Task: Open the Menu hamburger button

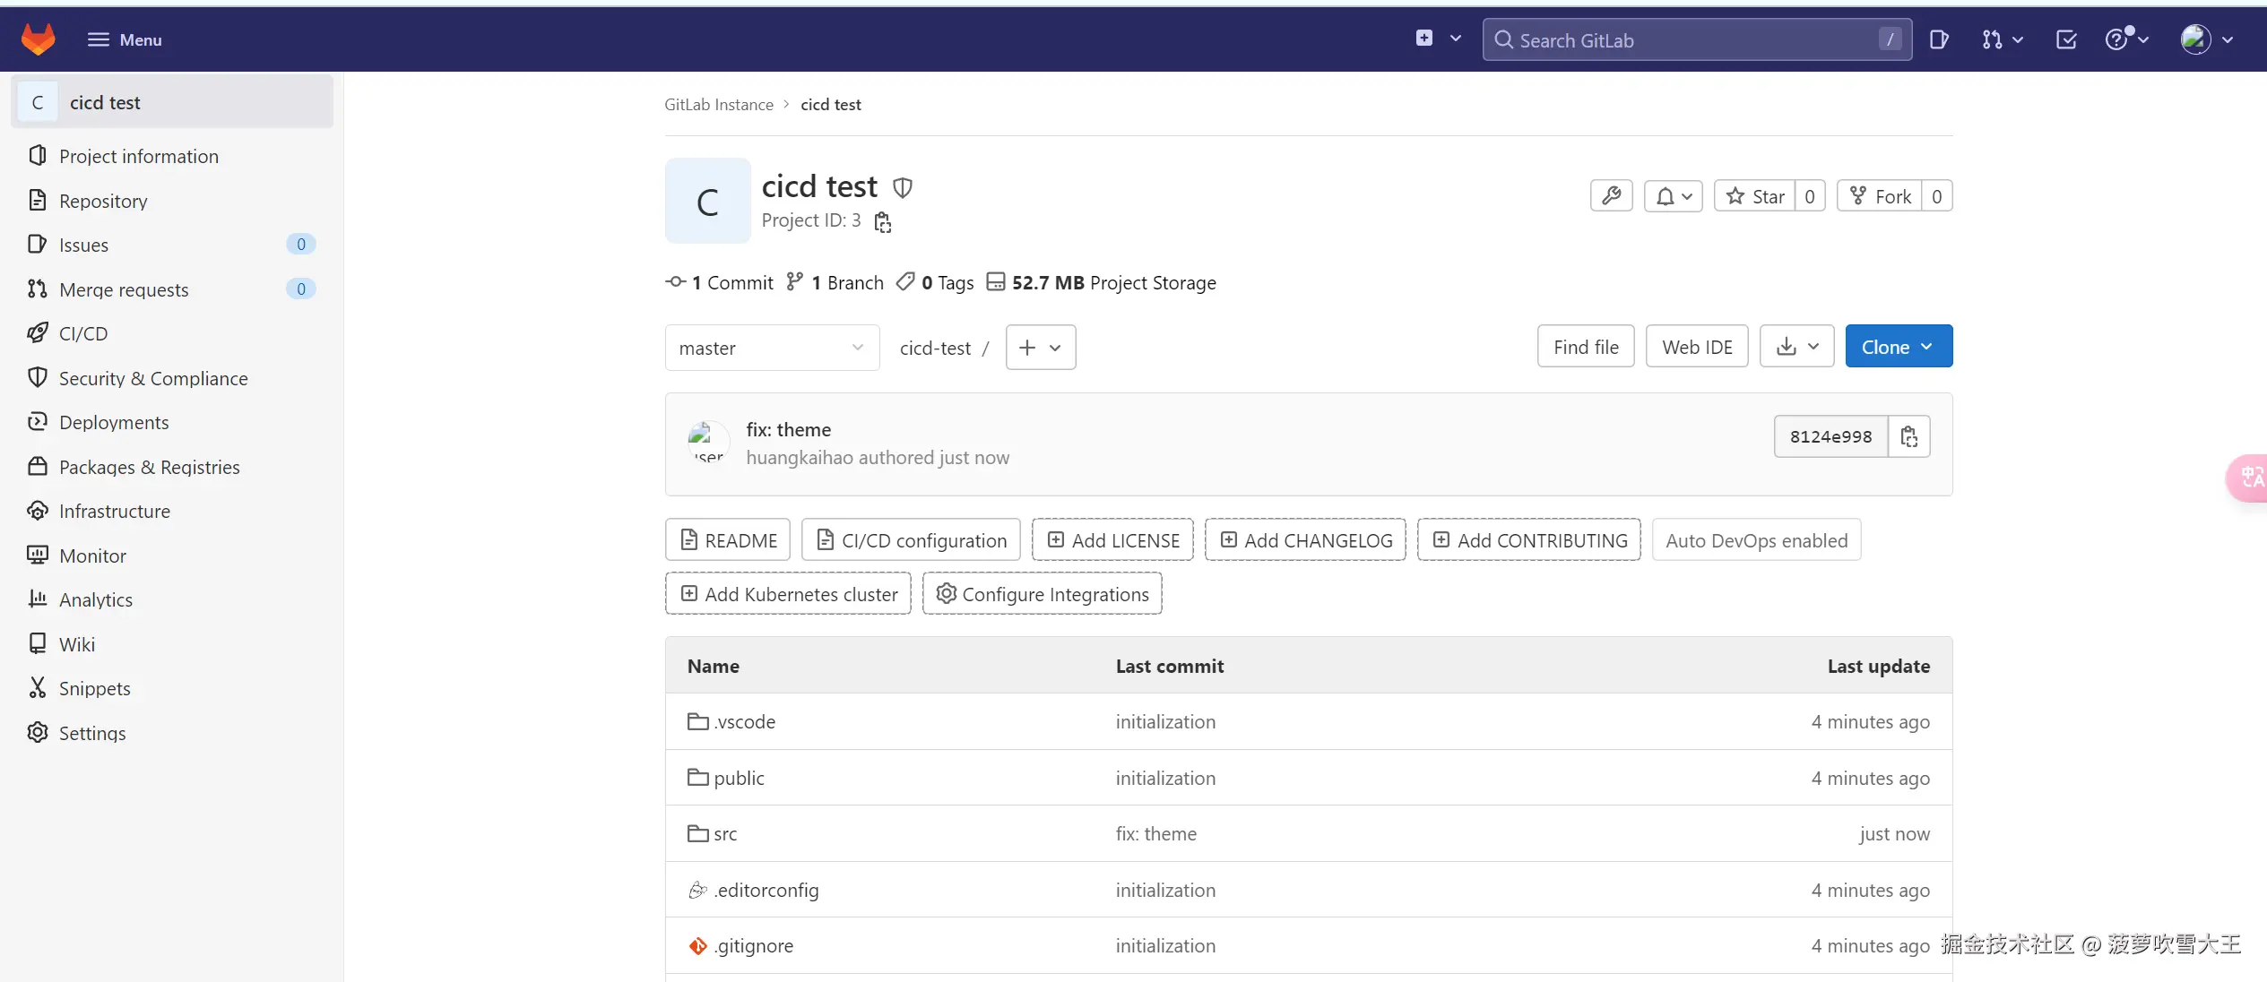Action: point(124,39)
